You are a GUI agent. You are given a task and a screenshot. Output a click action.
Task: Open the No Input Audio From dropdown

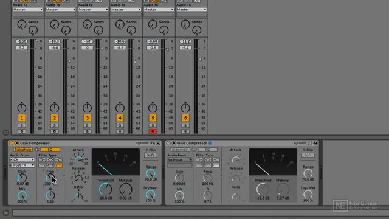click(180, 159)
